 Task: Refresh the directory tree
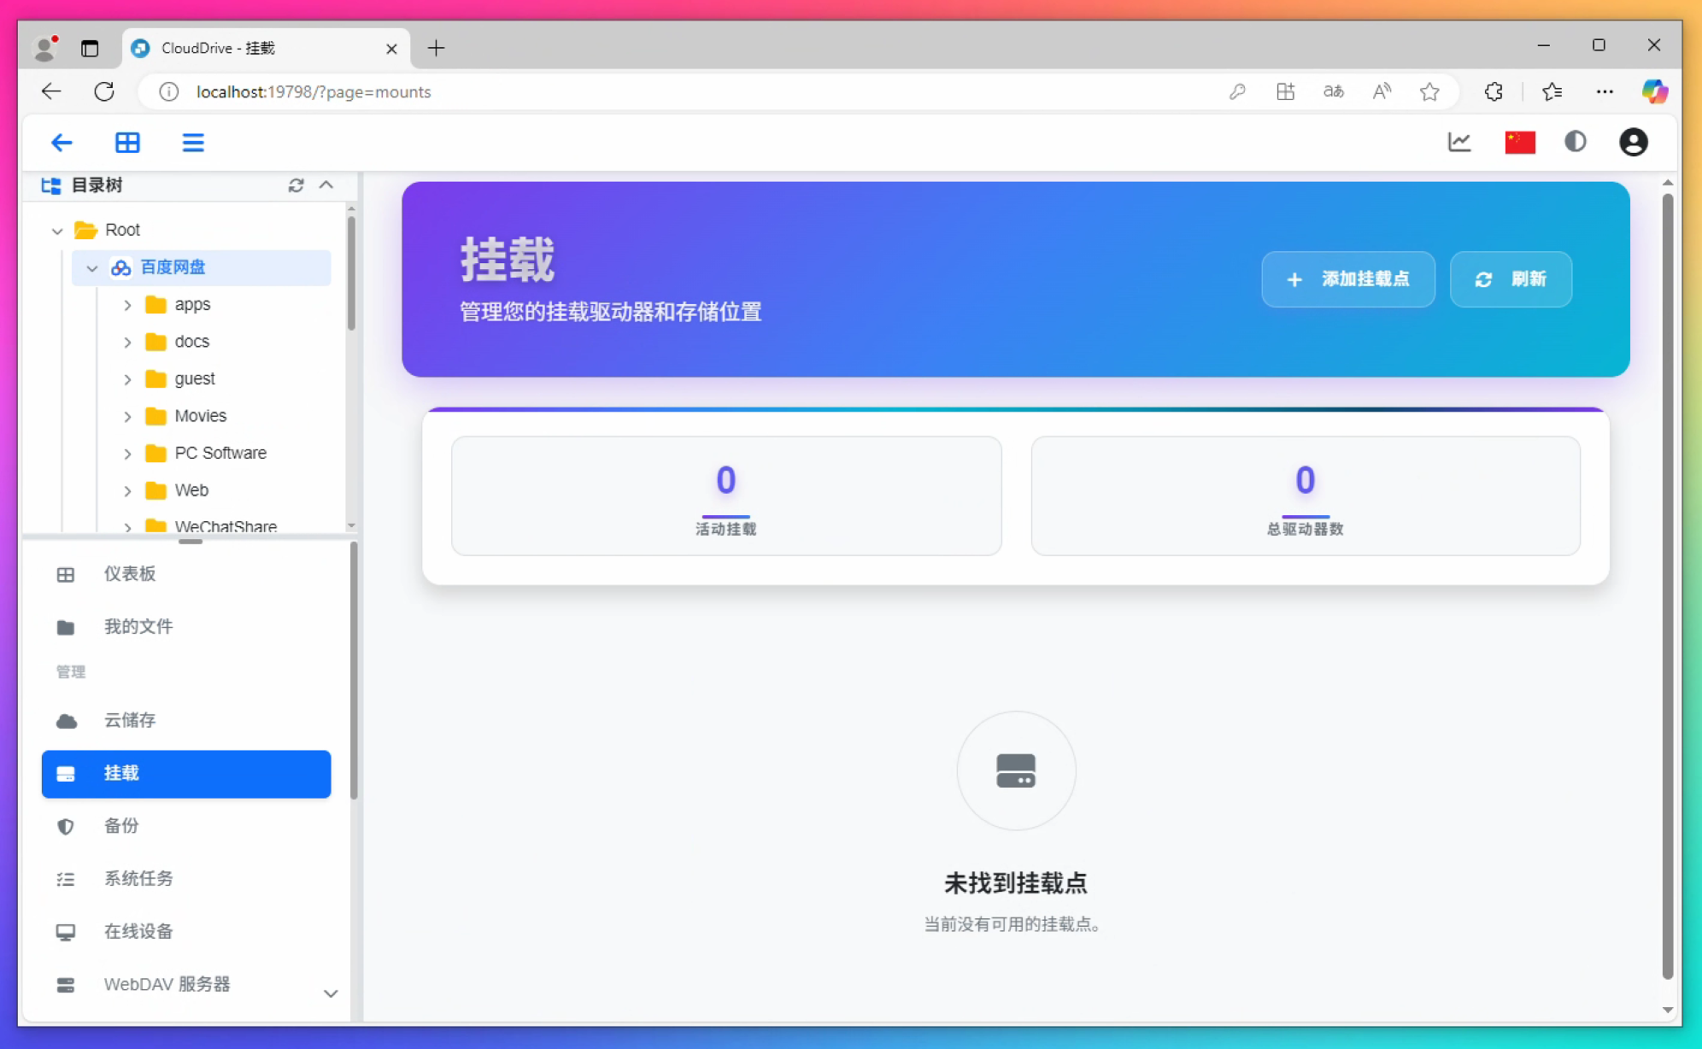(296, 185)
